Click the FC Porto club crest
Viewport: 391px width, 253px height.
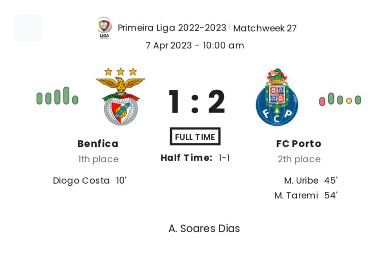(x=277, y=97)
